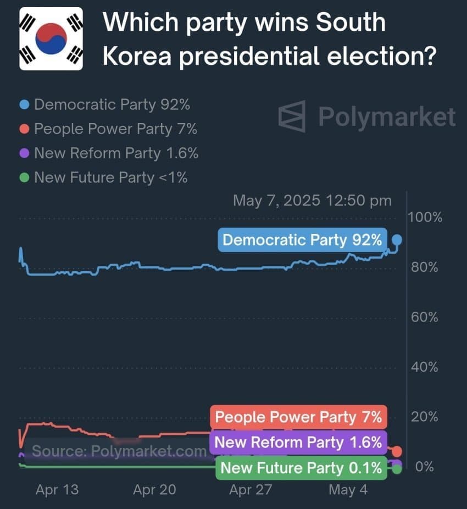Click the red People Power Party 7% tooltip
Viewport: 467px width, 509px height.
(298, 417)
